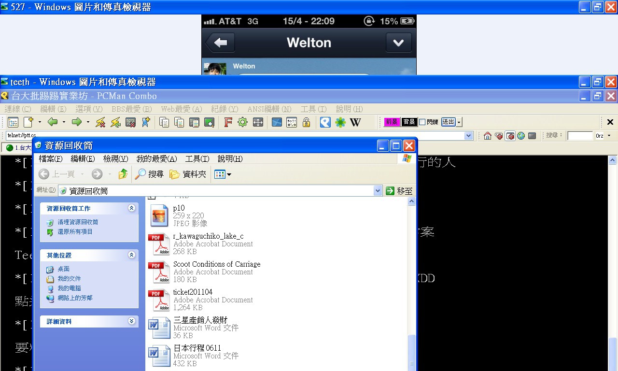Click the symbol table icon in PCMan toolbar
Viewport: 618px width, 371px height.
(x=292, y=122)
